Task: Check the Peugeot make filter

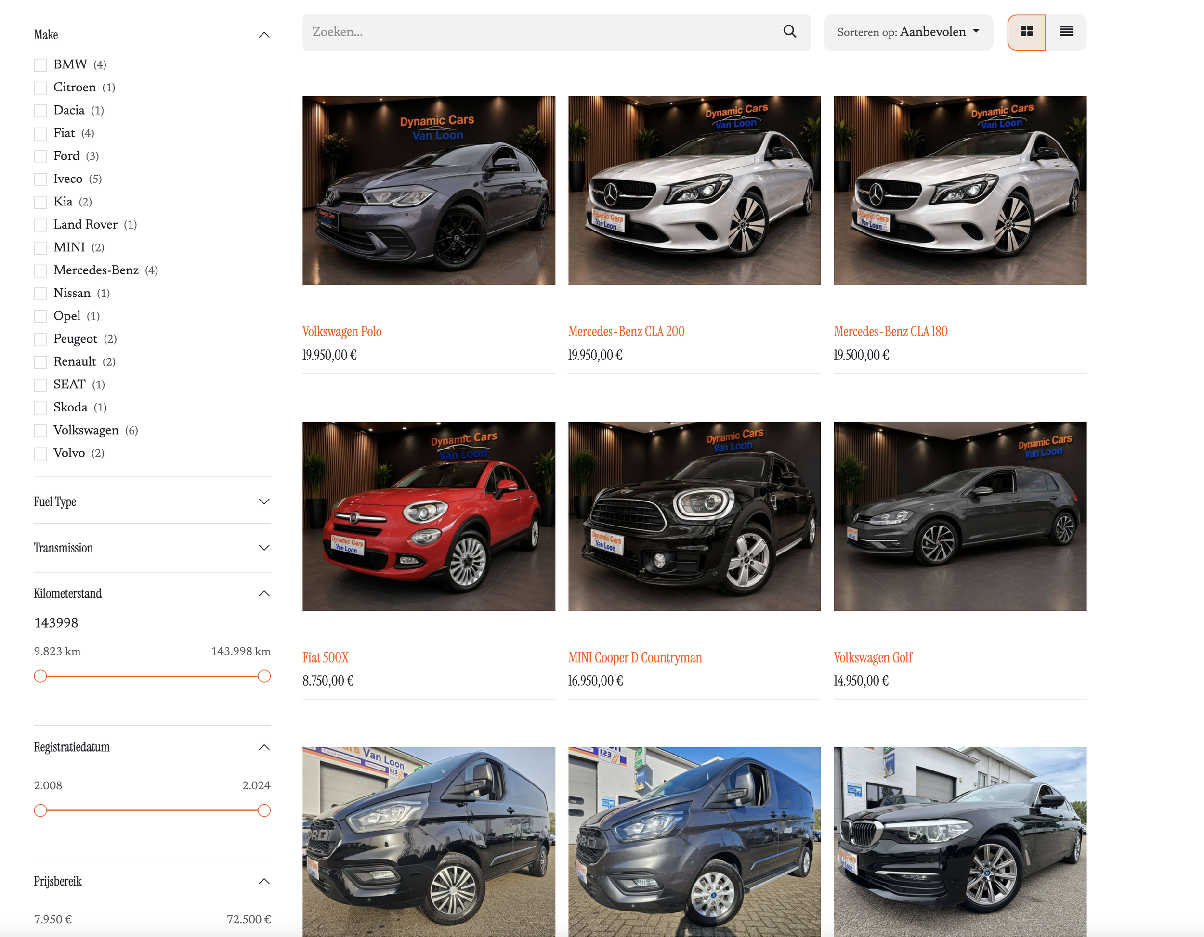Action: coord(40,339)
